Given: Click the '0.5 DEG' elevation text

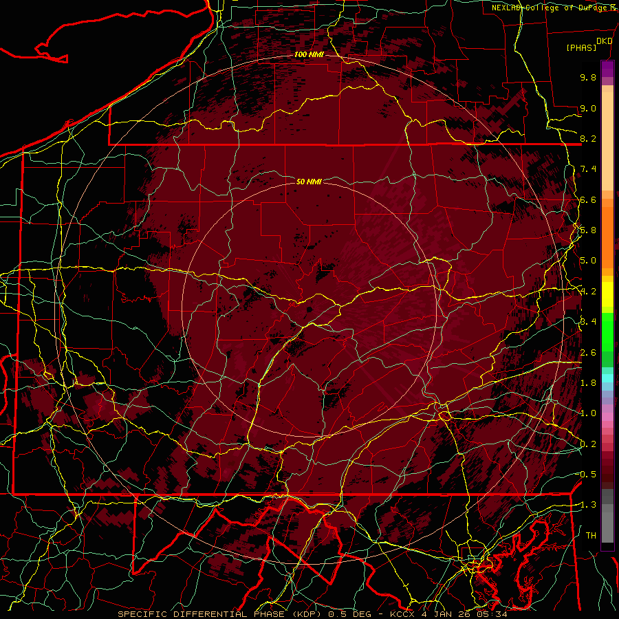Looking at the screenshot, I should [x=351, y=614].
